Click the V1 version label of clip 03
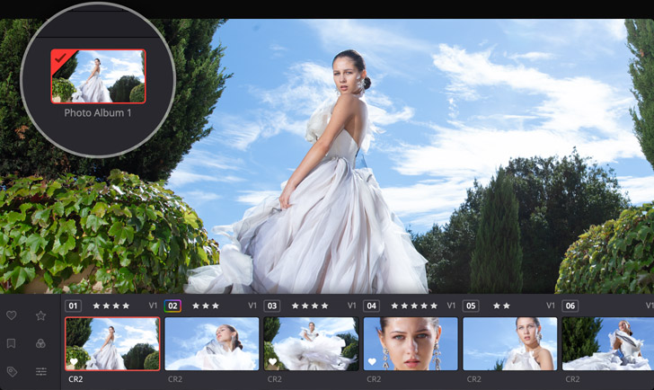The height and width of the screenshot is (390, 654). pos(352,306)
